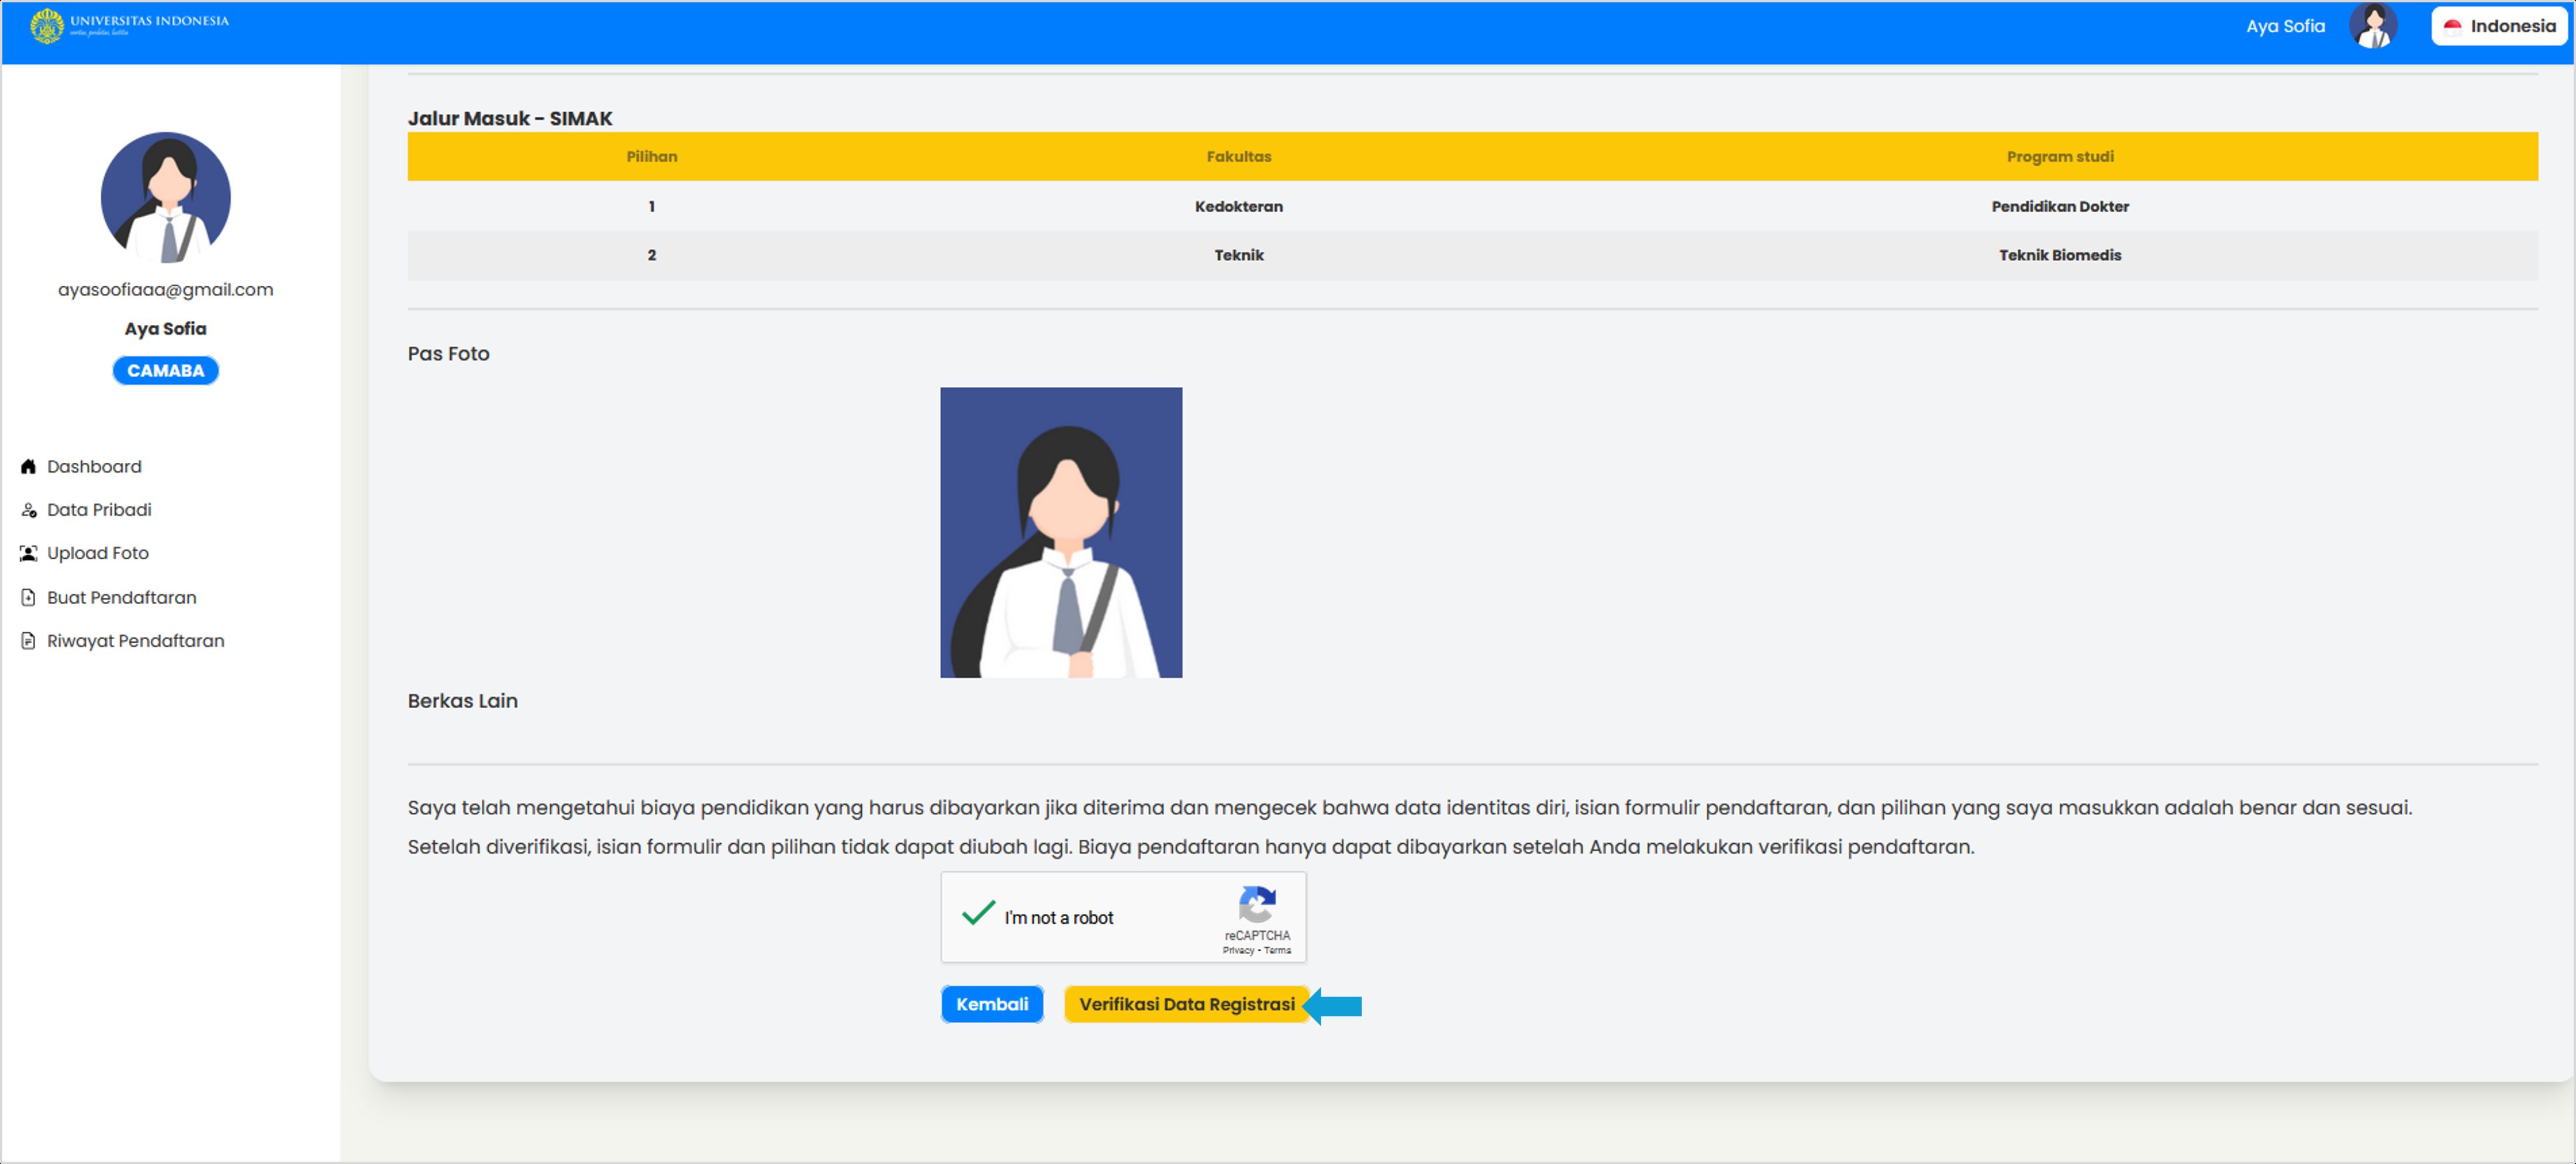Click the CAMABA role badge
2576x1164 pixels.
point(165,370)
